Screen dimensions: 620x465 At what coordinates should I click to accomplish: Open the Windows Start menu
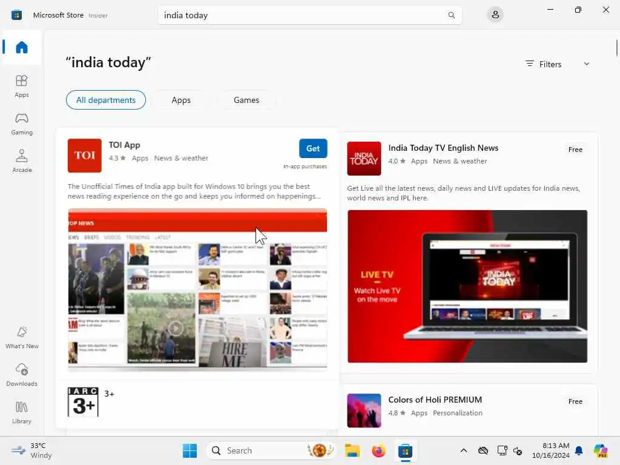pos(190,450)
